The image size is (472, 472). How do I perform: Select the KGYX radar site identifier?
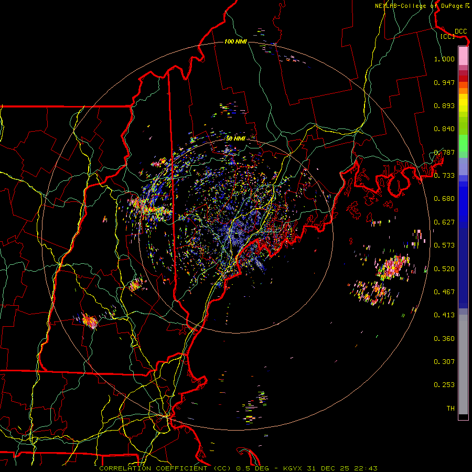pos(293,468)
